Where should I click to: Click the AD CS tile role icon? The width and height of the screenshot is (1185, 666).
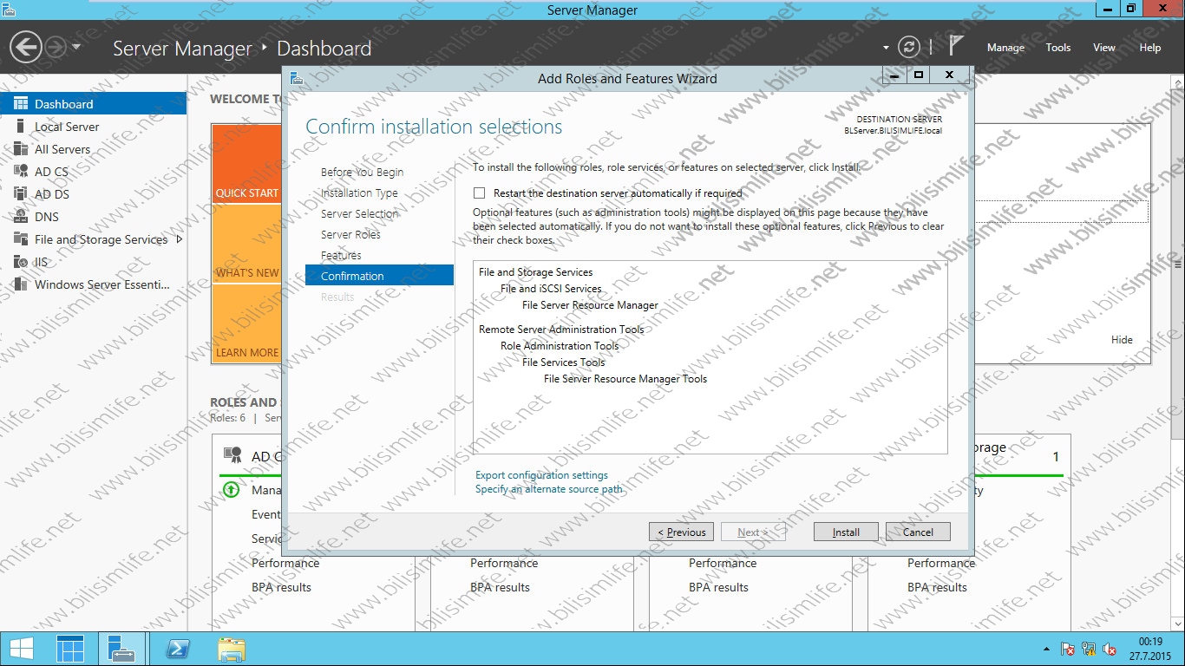232,455
